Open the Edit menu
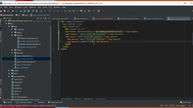Image resolution: width=193 pixels, height=108 pixels. [x=6, y=7]
